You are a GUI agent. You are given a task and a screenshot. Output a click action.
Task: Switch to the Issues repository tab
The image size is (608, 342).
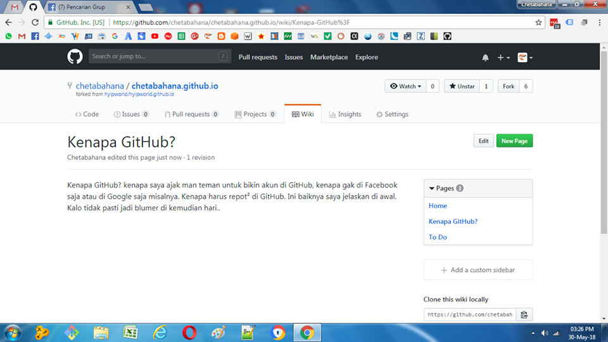(131, 114)
